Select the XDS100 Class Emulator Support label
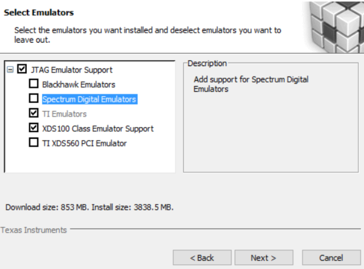The height and width of the screenshot is (269, 364). [98, 129]
